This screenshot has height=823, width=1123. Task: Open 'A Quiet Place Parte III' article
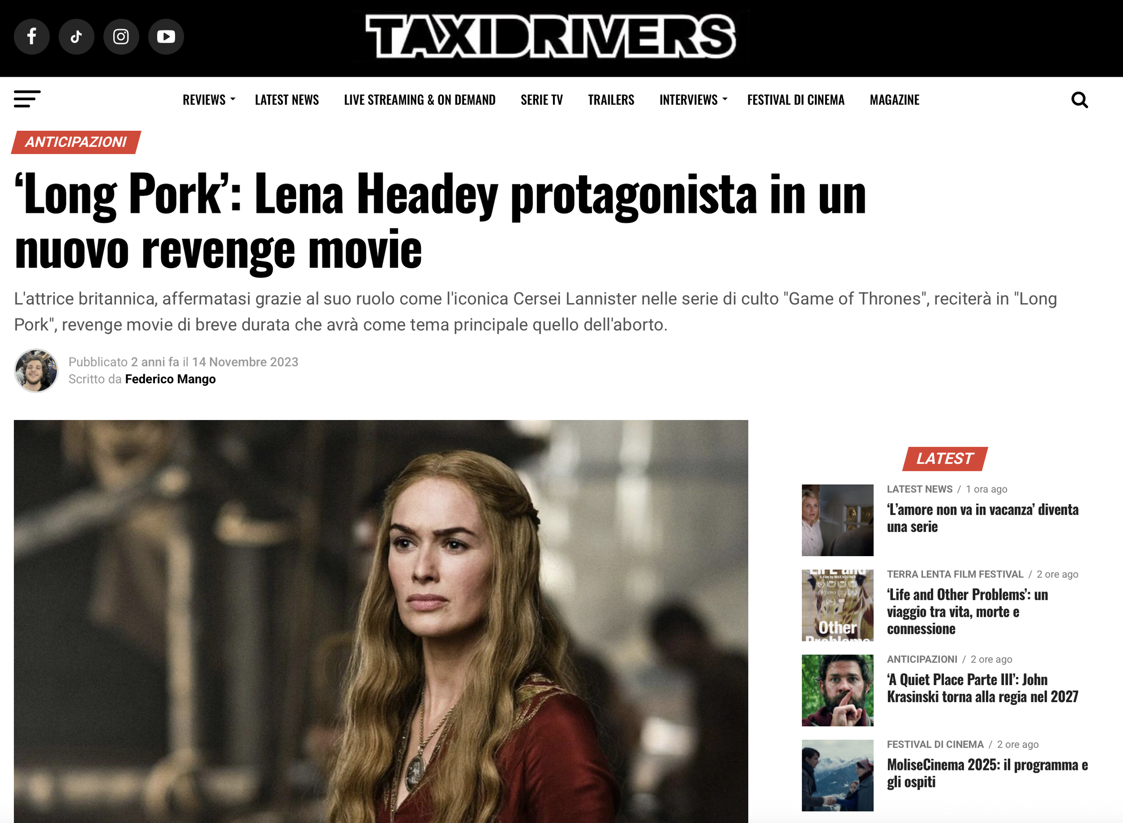982,688
